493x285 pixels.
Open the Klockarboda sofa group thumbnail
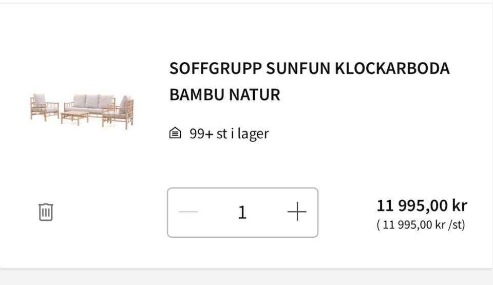click(82, 111)
